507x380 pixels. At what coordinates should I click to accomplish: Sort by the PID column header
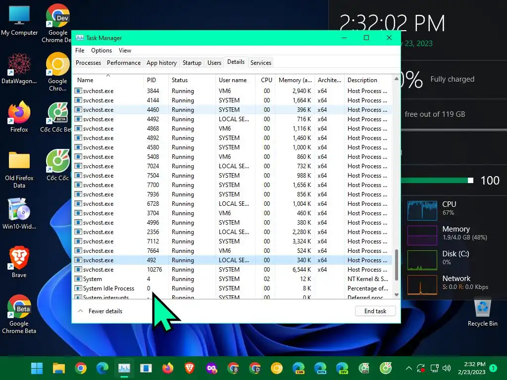click(x=156, y=80)
